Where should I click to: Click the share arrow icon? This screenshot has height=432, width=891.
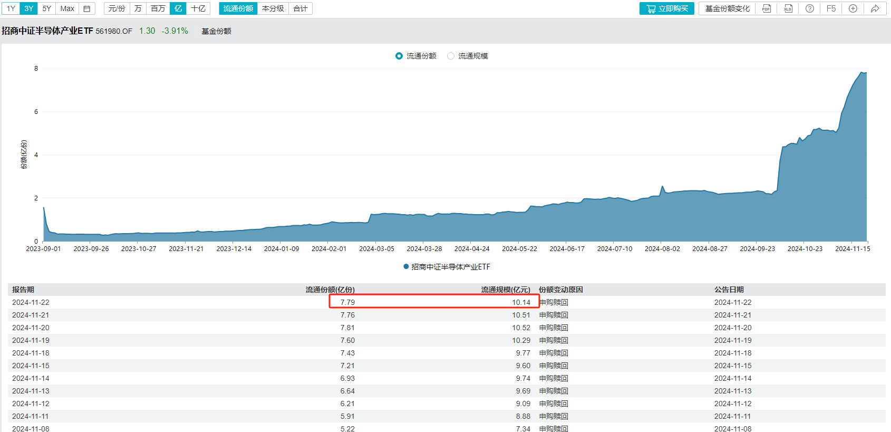pos(875,8)
